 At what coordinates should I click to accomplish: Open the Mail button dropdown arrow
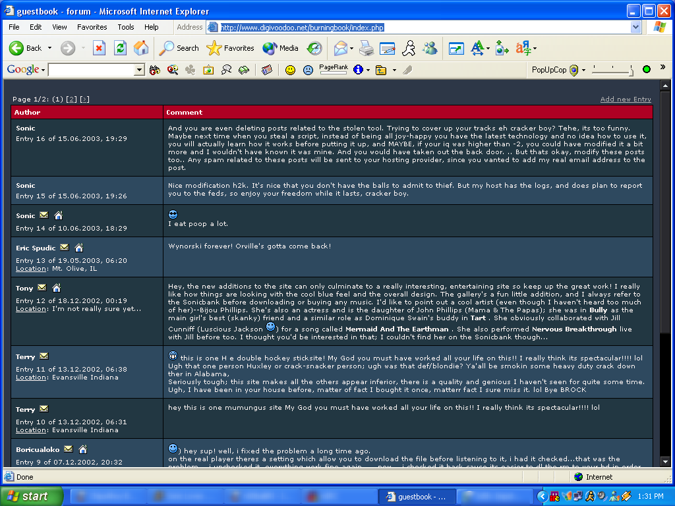pos(351,48)
